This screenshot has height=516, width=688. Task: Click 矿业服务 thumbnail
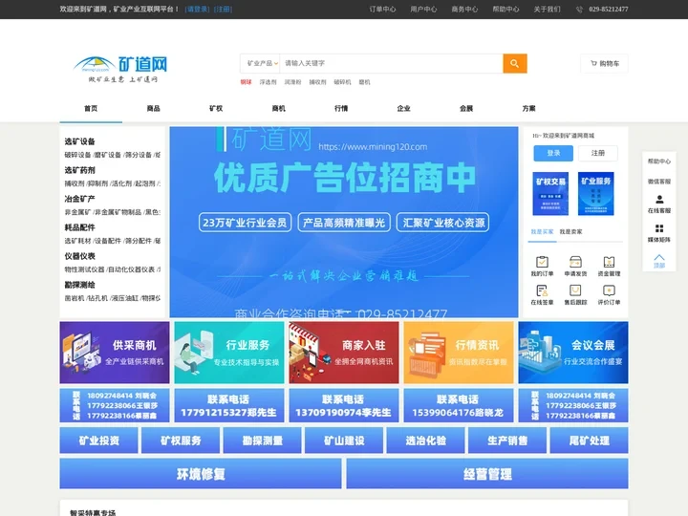[x=596, y=193]
